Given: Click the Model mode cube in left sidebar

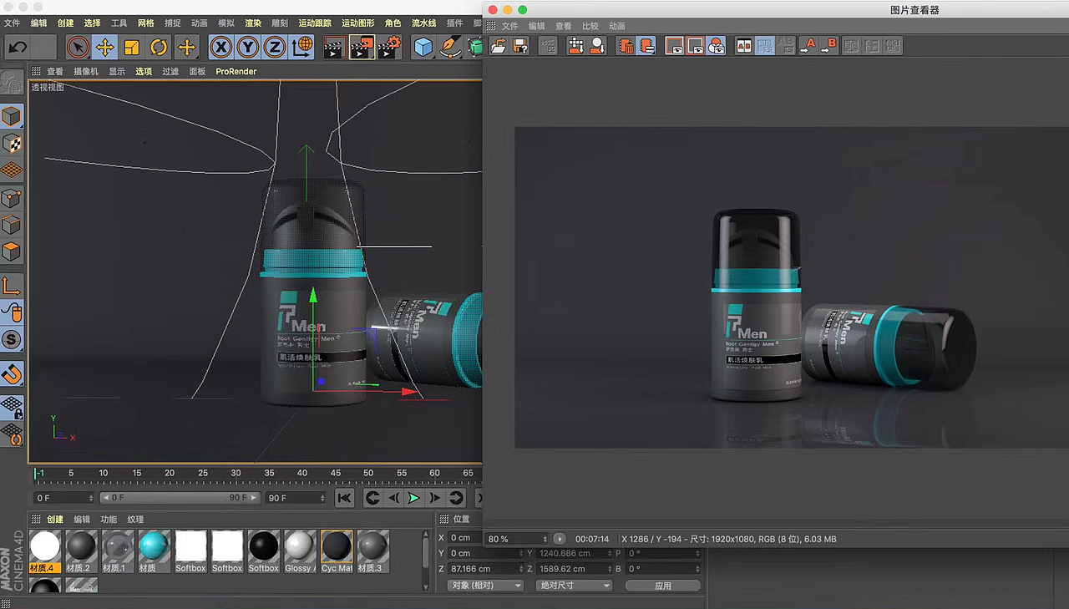Looking at the screenshot, I should pos(12,116).
